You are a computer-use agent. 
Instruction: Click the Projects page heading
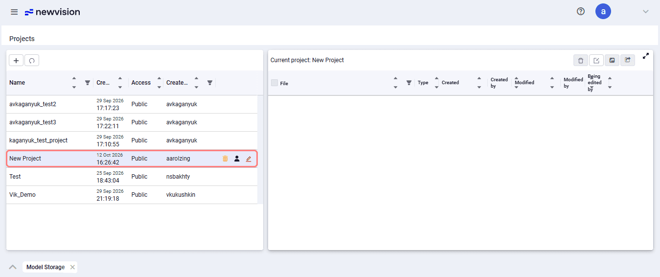pos(22,39)
